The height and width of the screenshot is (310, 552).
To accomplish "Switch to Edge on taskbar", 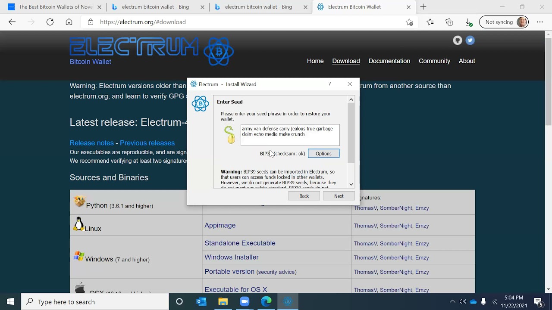I will 266,302.
